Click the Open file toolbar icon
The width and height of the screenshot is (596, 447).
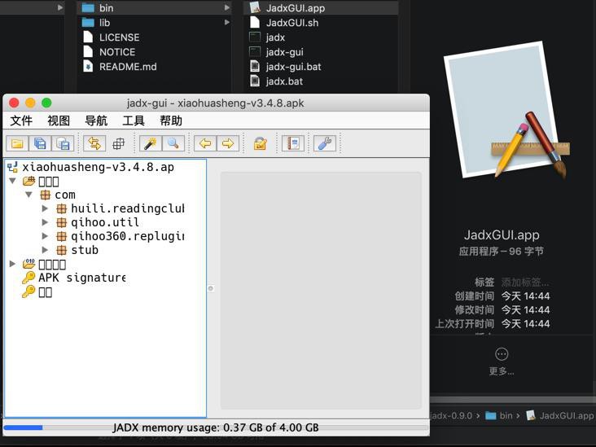coord(17,143)
